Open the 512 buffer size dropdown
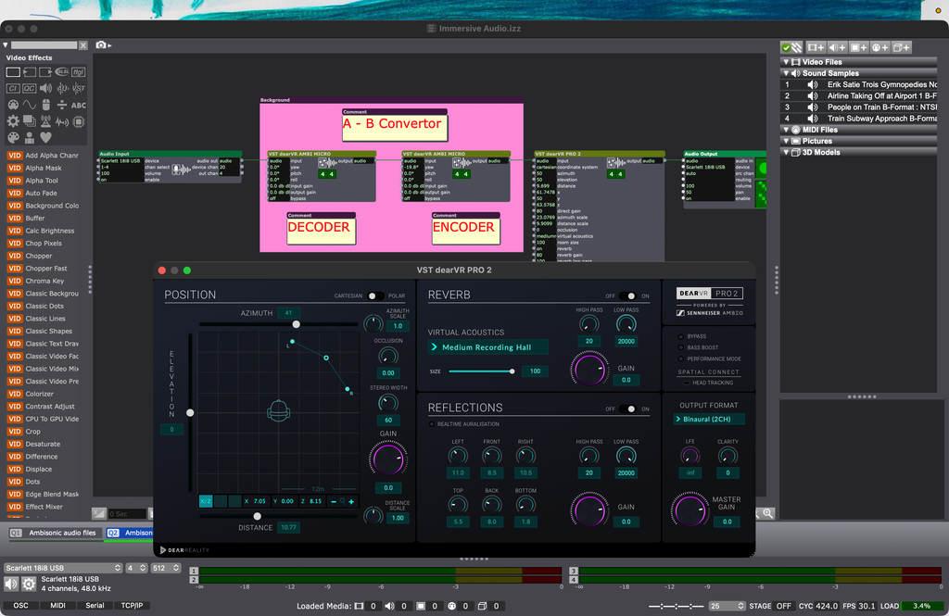The image size is (949, 616). [x=166, y=568]
